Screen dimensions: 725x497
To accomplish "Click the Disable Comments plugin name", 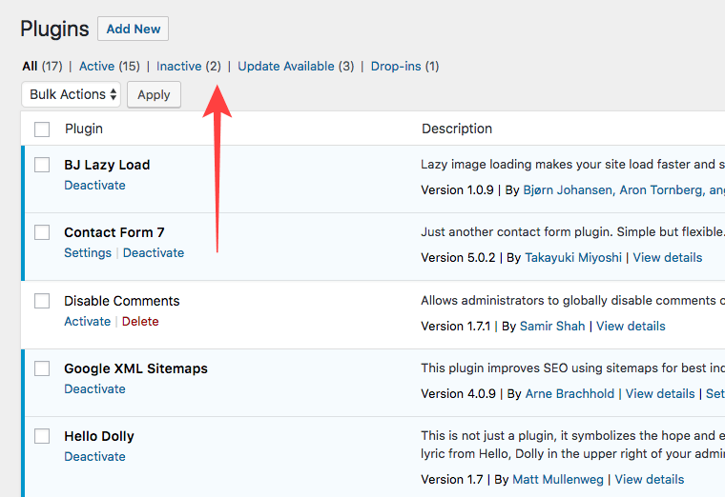I will point(121,301).
